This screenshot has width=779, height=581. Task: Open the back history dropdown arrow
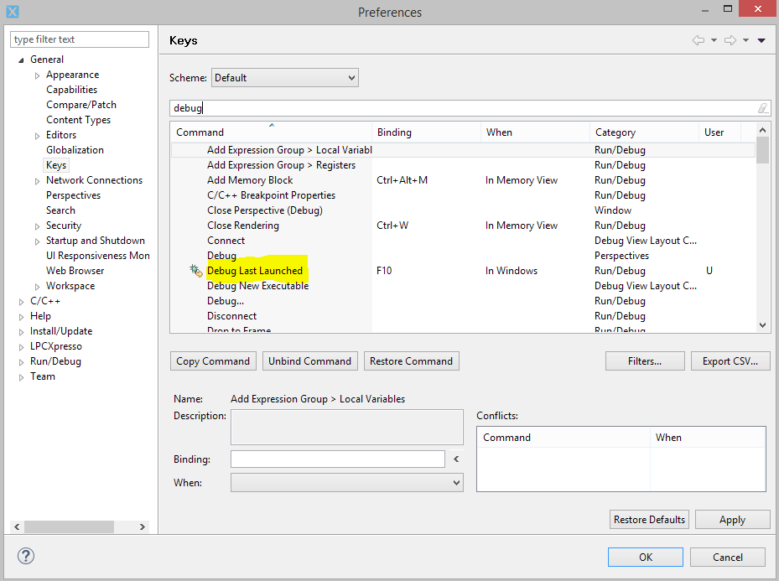(x=714, y=40)
